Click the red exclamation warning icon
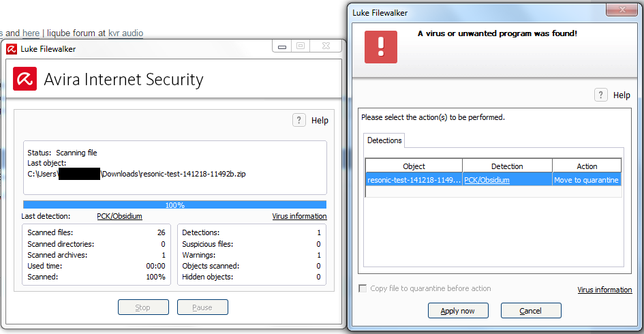This screenshot has width=644, height=334. click(x=381, y=46)
